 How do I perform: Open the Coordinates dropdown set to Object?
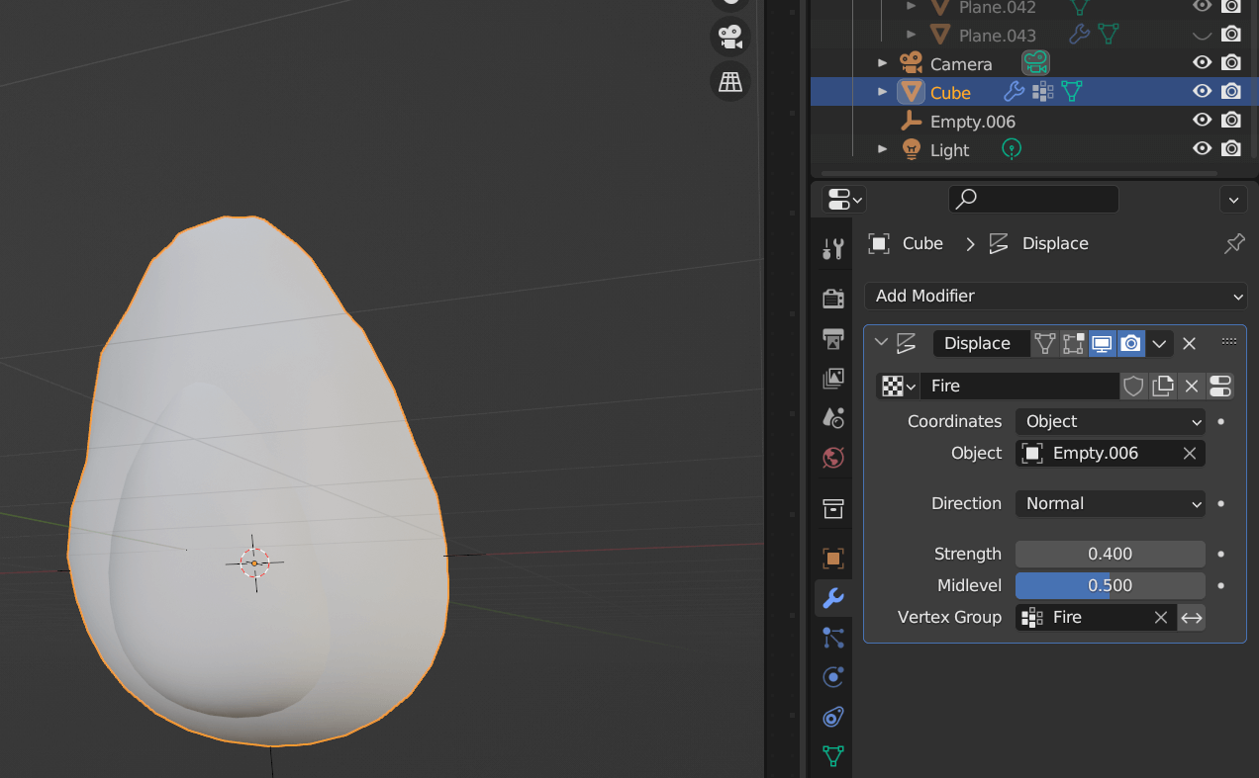1111,421
